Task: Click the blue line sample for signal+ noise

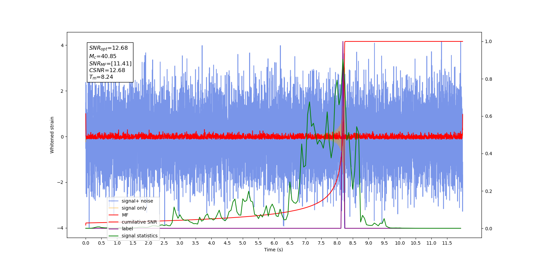Action: (x=114, y=201)
